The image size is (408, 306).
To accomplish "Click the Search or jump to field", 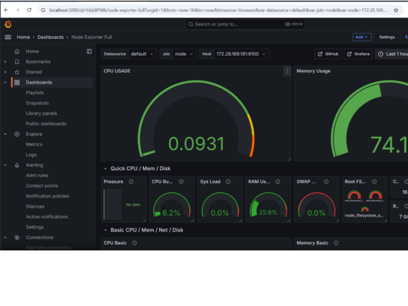I will tap(245, 24).
